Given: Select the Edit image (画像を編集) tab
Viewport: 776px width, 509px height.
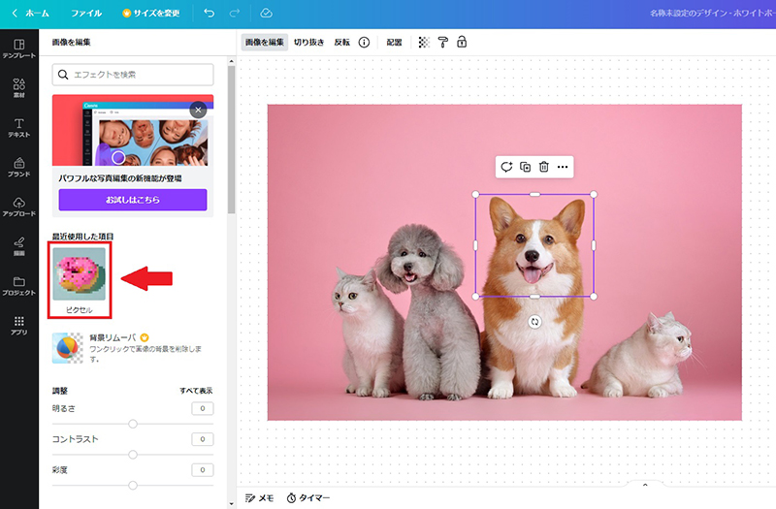Looking at the screenshot, I should coord(265,43).
